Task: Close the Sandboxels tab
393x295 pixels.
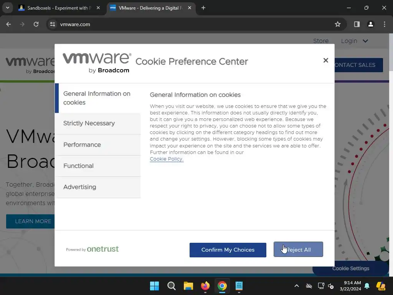Action: point(98,8)
